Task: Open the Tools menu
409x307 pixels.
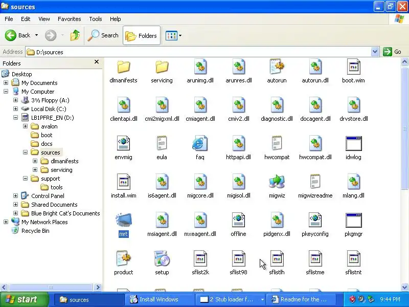Action: (x=96, y=19)
